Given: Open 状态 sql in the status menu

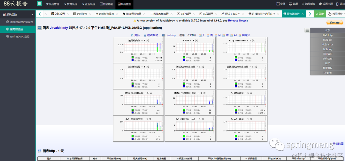Looking at the screenshot, I should (x=327, y=40).
